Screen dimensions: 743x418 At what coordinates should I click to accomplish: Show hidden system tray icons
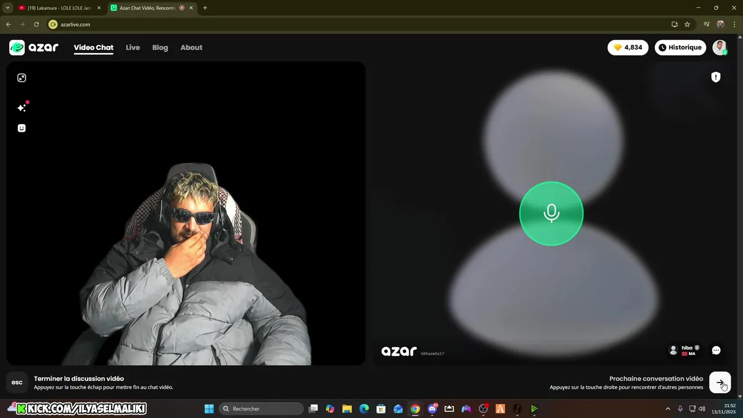668,409
